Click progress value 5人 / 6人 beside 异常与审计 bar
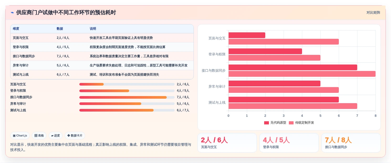 [x=183, y=104]
